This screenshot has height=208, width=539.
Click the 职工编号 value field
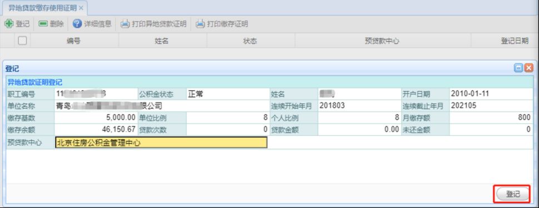tap(96, 94)
